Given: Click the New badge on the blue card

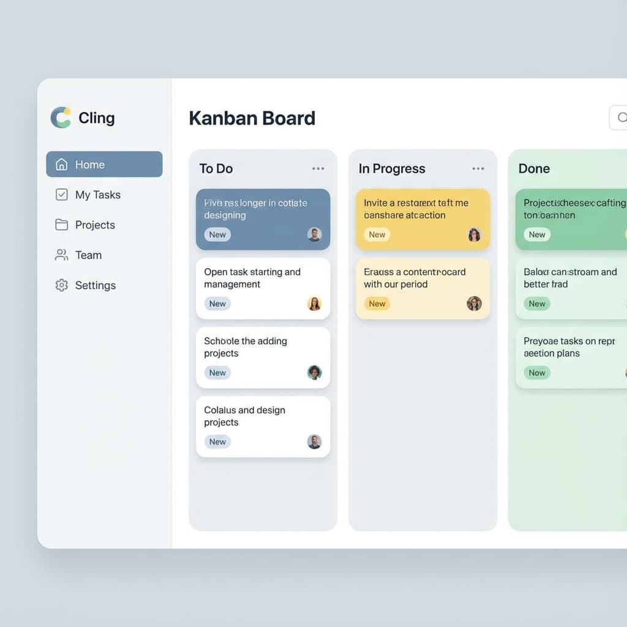Looking at the screenshot, I should (x=217, y=235).
